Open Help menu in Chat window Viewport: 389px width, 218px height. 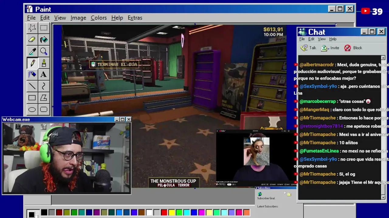pyautogui.click(x=333, y=39)
